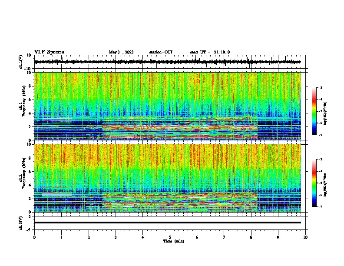Click the ch.3 flat voltage trace
This screenshot has width=344, height=266.
167,223
